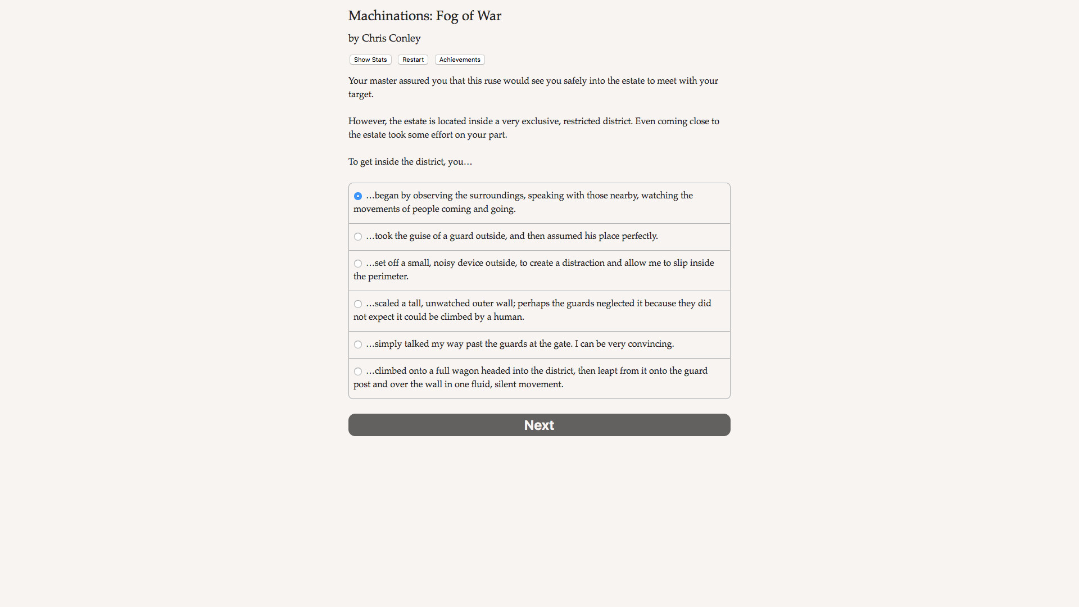Click the prompt 'To get inside the district'
1079x607 pixels.
tap(410, 162)
